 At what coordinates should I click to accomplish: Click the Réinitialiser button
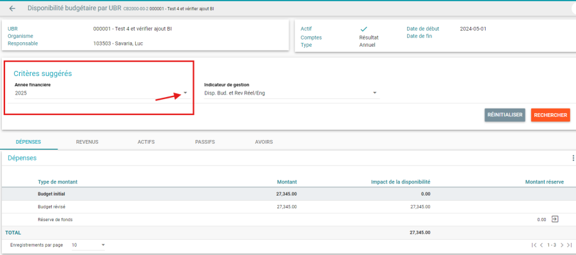505,115
